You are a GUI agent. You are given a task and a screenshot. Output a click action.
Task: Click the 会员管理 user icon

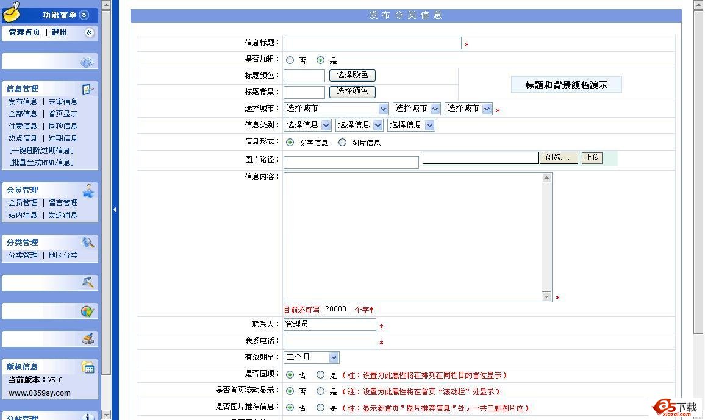click(x=88, y=191)
